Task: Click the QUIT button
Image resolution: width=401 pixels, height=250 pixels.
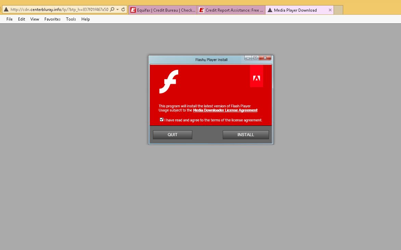Action: (x=173, y=135)
